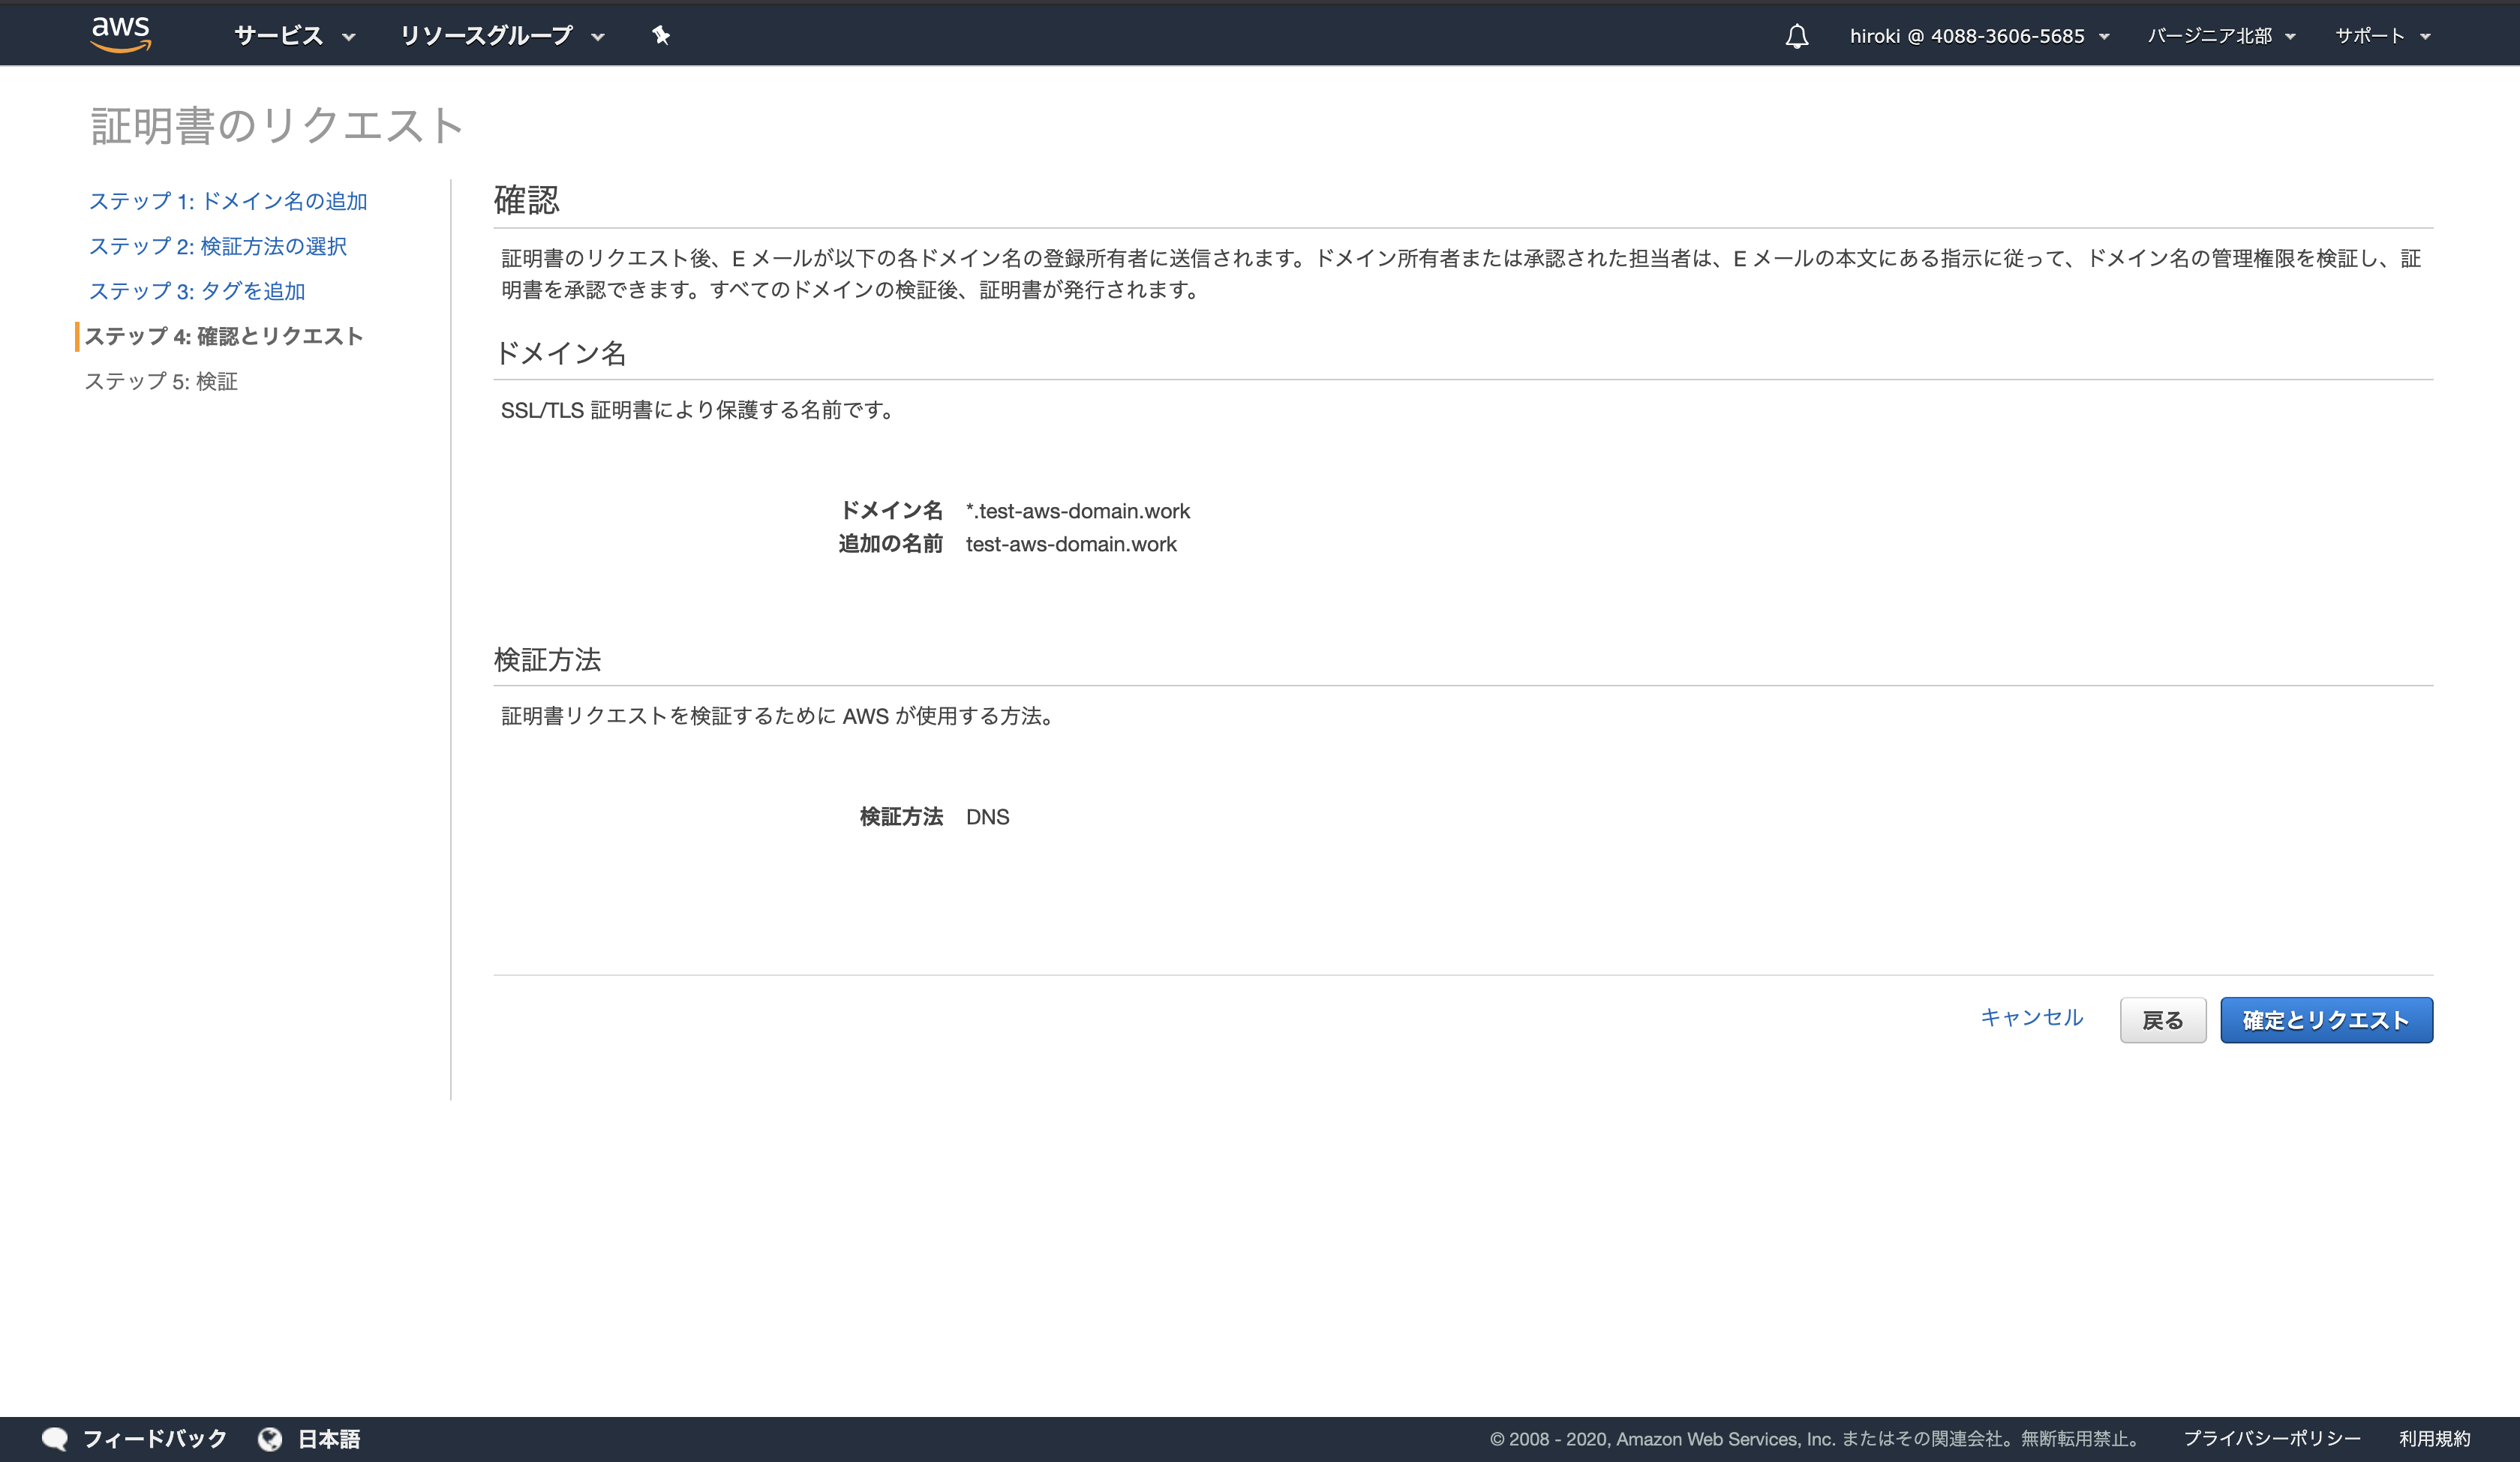Open the hiroki account dropdown
Image resolution: width=2520 pixels, height=1462 pixels.
[1978, 36]
